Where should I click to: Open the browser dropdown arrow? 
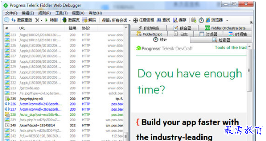tap(227, 20)
